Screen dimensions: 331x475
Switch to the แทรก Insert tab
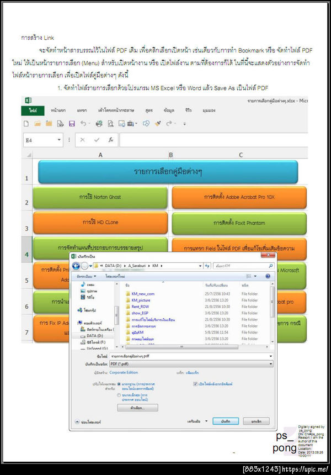click(82, 110)
